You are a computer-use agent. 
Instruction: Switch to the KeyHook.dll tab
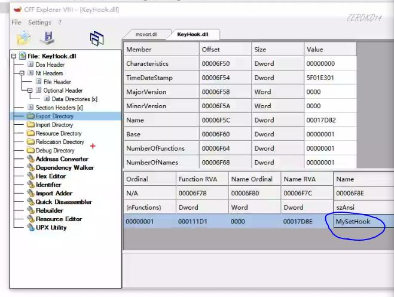click(193, 35)
